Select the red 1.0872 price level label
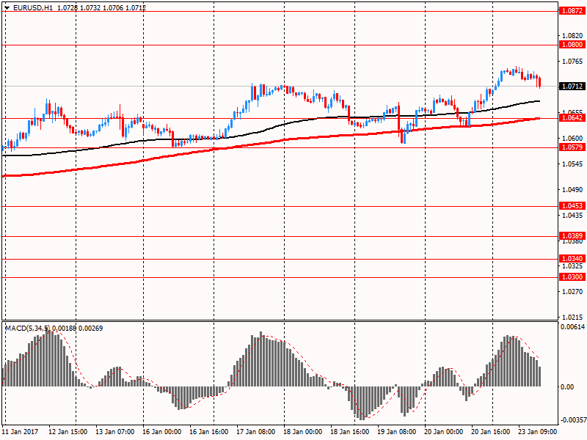 pyautogui.click(x=572, y=12)
